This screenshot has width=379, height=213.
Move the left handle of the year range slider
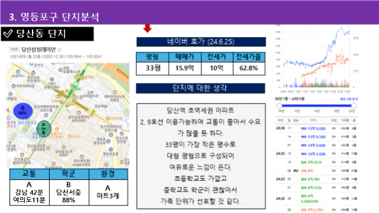tap(280, 105)
